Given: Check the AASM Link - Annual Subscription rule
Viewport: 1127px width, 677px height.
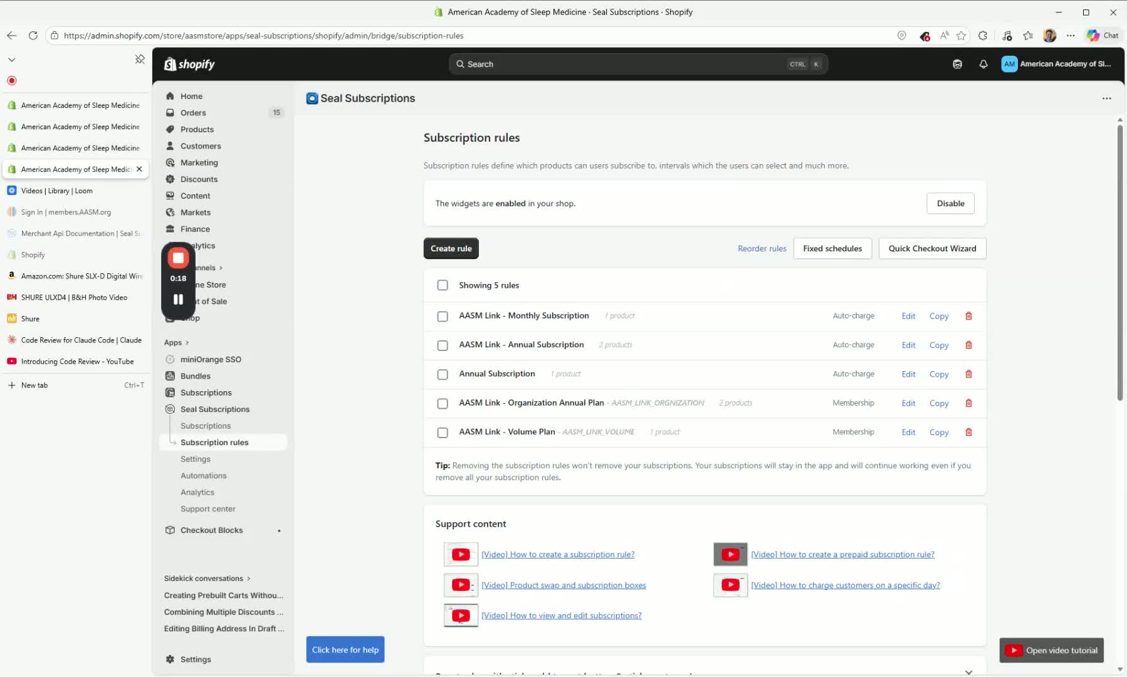Looking at the screenshot, I should 443,345.
